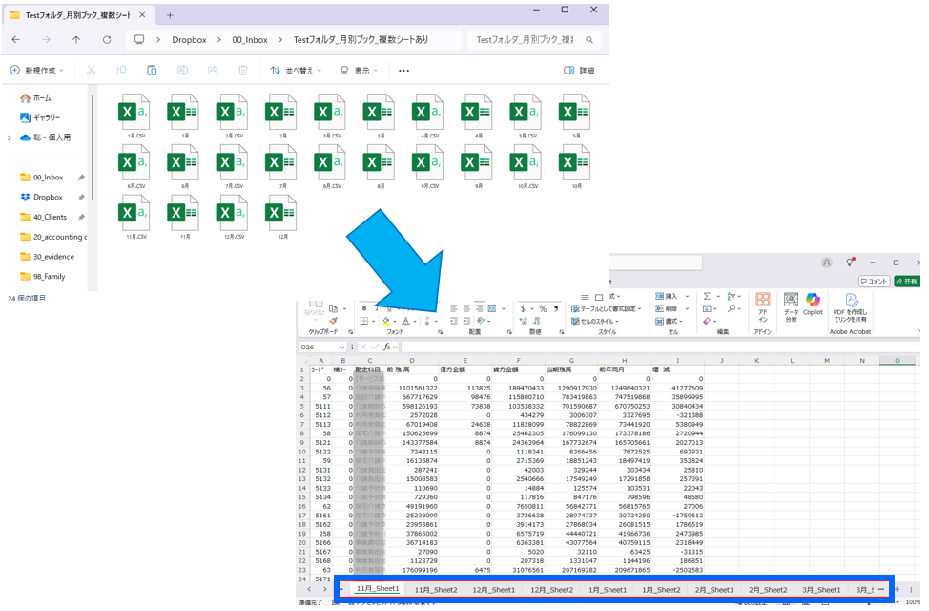Click the percent style icon in the ribbon
The height and width of the screenshot is (611, 929).
(543, 308)
